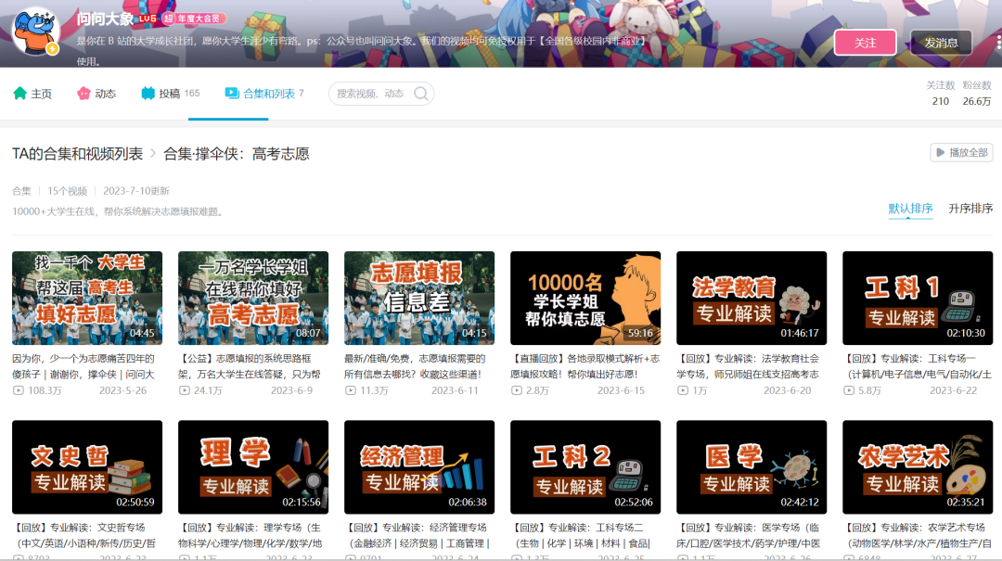Viewport: 1002px width, 561px height.
Task: Open the 高考志愿 08:07 video thumbnail
Action: 253,298
